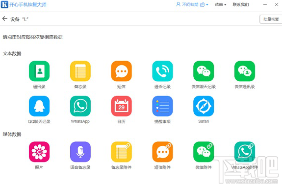Click the 请点击对应图标恢复相应数据 instruction text
Image resolution: width=282 pixels, height=186 pixels.
tap(33, 37)
